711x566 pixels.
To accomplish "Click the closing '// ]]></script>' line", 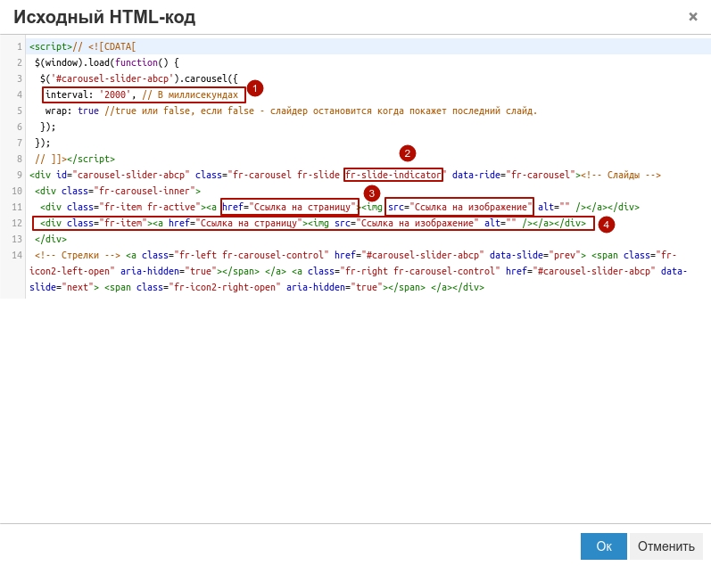I will pos(75,159).
